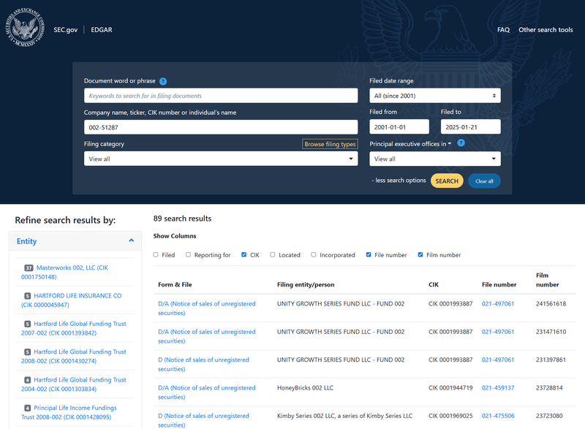The image size is (585, 429).
Task: Click film number 23728814
Action: [x=549, y=387]
